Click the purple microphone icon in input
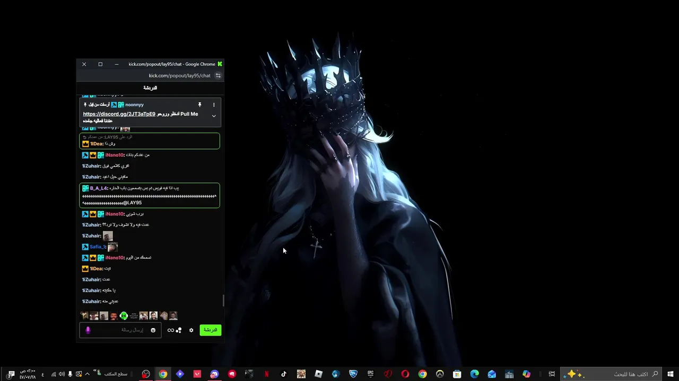Image resolution: width=679 pixels, height=381 pixels. 88,330
